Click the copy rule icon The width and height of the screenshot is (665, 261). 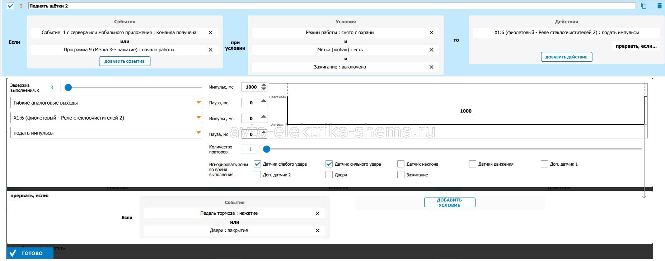tap(643, 6)
